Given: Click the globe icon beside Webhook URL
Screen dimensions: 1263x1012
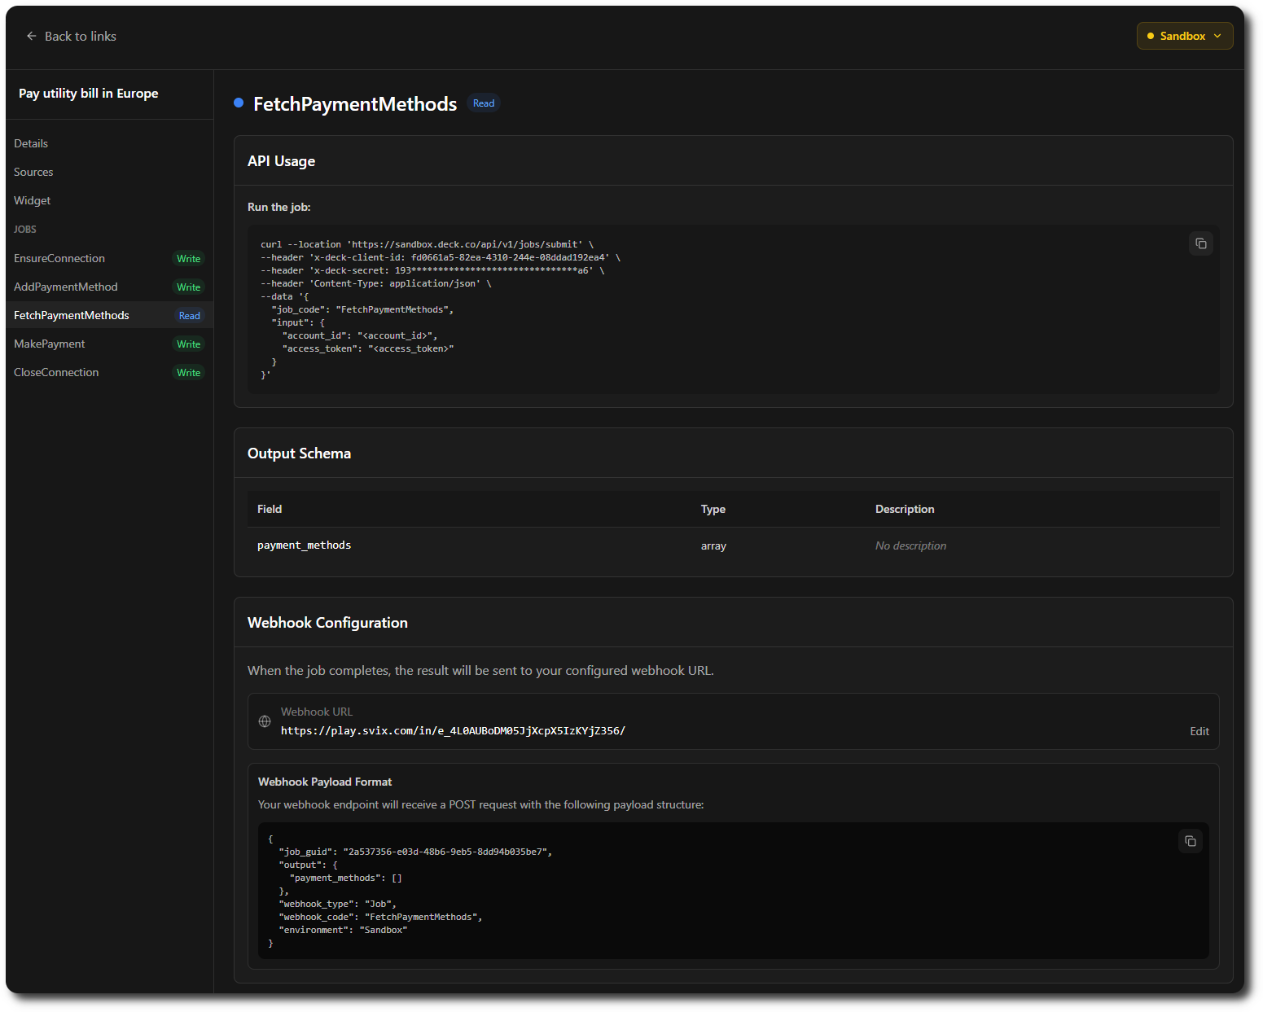Looking at the screenshot, I should (265, 721).
